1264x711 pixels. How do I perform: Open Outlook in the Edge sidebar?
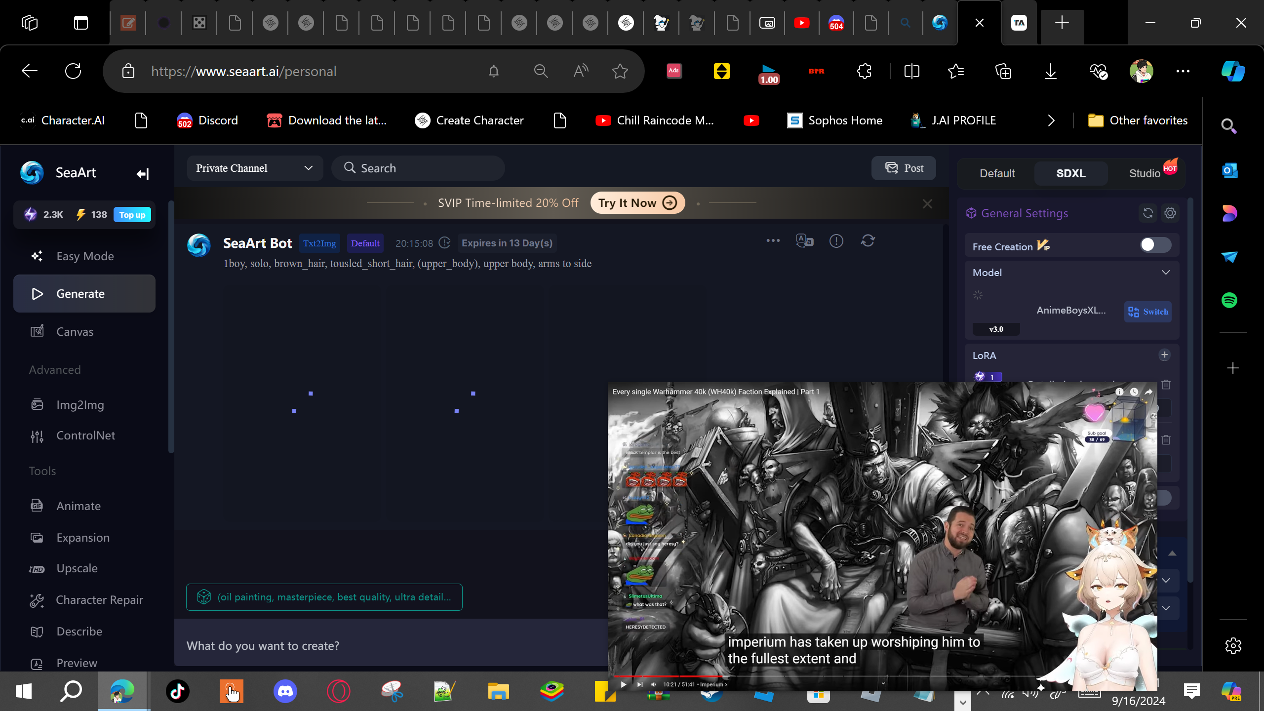[1229, 171]
